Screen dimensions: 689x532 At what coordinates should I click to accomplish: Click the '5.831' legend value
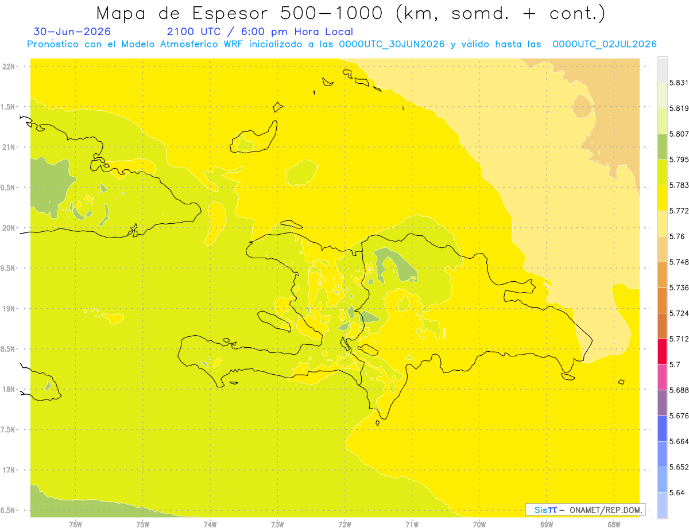[679, 83]
